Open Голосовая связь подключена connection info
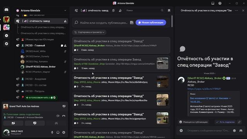 tap(22, 114)
